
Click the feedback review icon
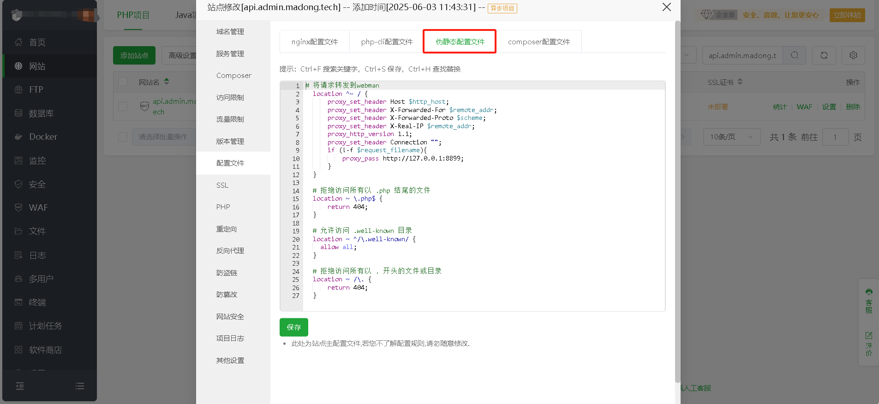tap(869, 335)
